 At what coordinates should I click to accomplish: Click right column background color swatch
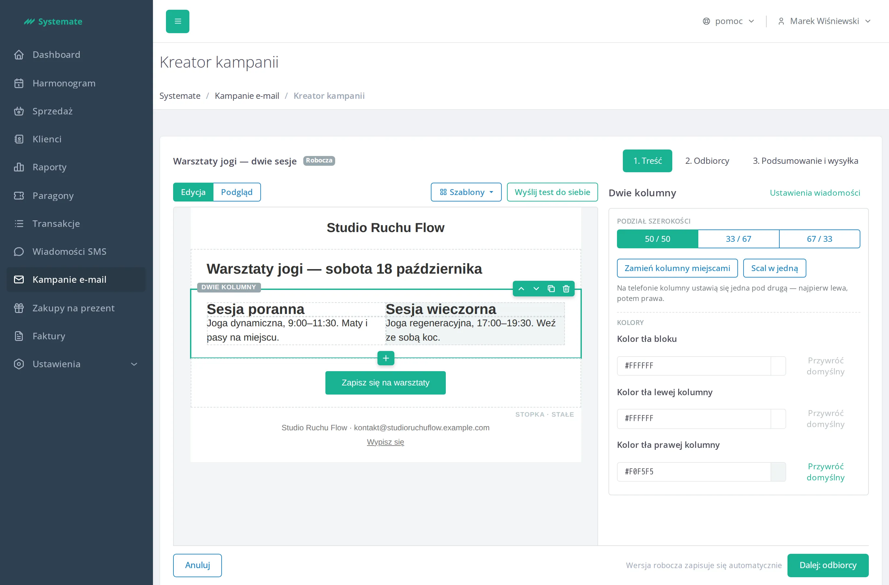[778, 472]
